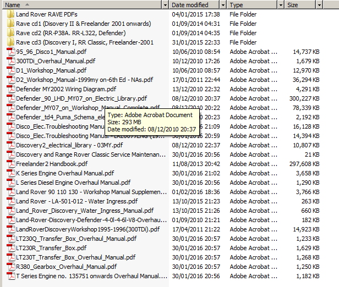
Task: Sort files by the Name column header
Action: (82, 5)
